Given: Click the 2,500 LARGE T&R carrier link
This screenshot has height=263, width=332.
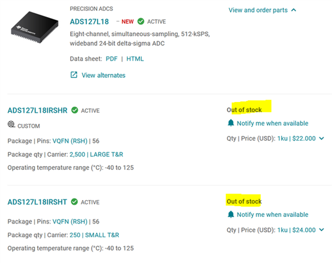Looking at the screenshot, I should coord(97,155).
